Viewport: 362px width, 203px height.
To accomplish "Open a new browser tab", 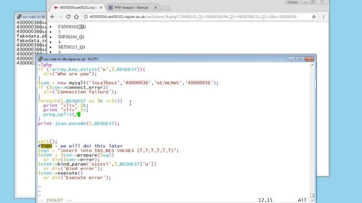I will (x=166, y=8).
